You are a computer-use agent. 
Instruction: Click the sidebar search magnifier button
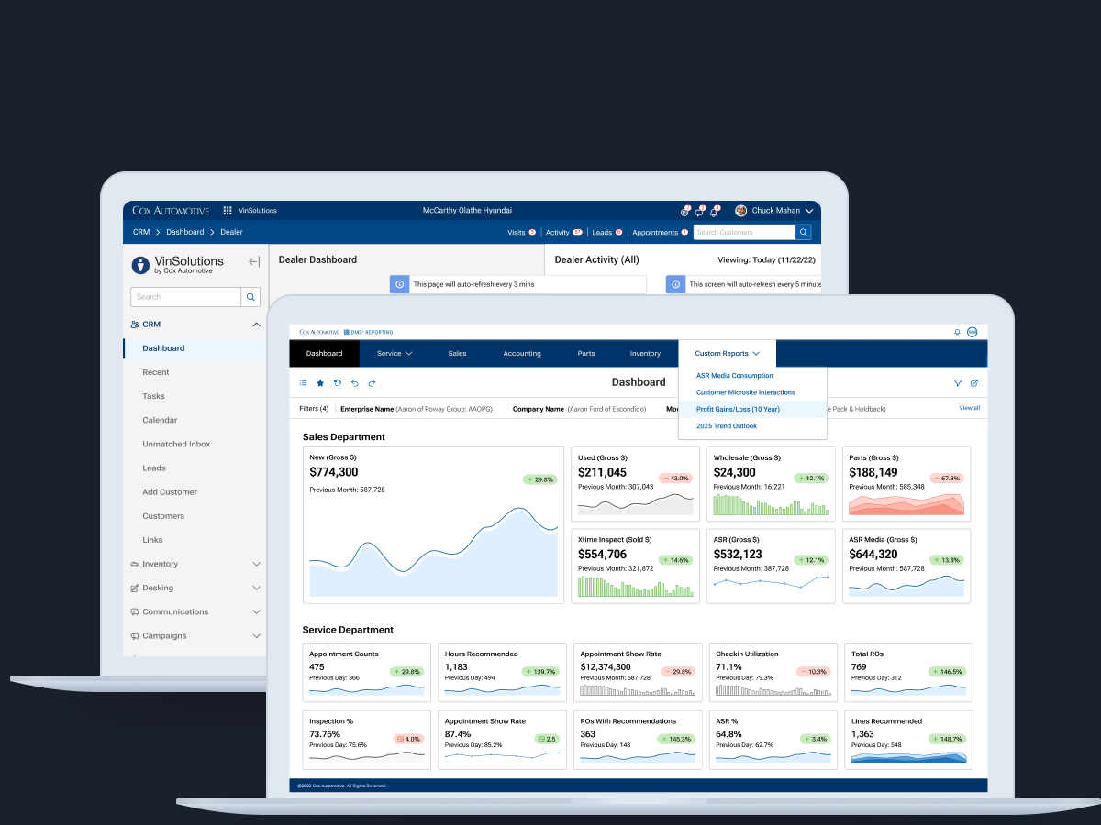click(x=250, y=297)
